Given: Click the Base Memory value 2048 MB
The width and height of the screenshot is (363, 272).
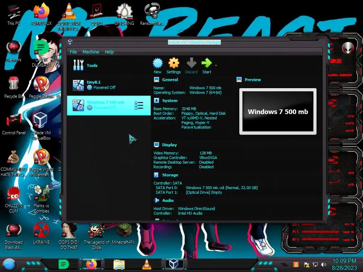Looking at the screenshot, I should pyautogui.click(x=189, y=109).
